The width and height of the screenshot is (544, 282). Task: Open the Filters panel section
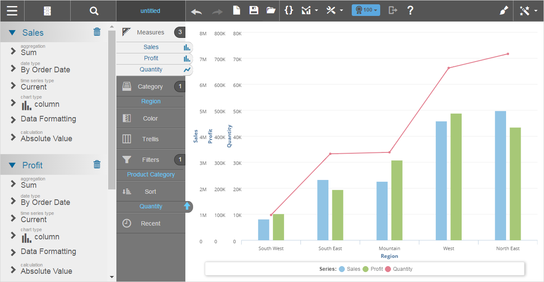[x=150, y=160]
